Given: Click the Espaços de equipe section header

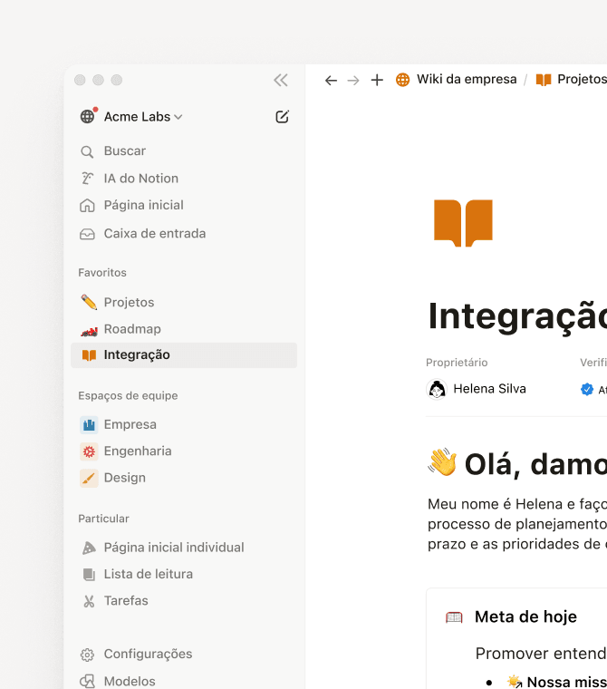Looking at the screenshot, I should [128, 396].
